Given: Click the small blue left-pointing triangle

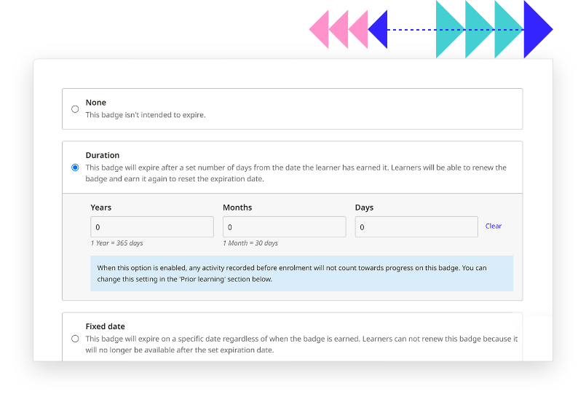Looking at the screenshot, I should pyautogui.click(x=379, y=30).
